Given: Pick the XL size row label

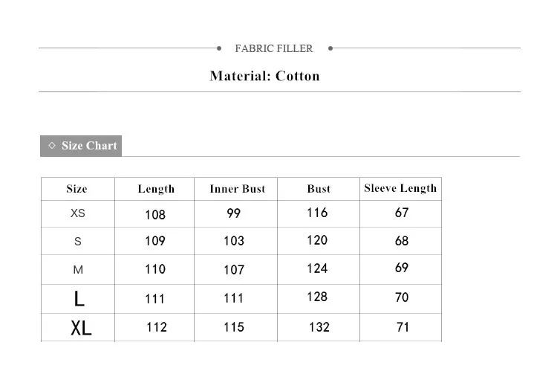Looking at the screenshot, I should [x=81, y=328].
